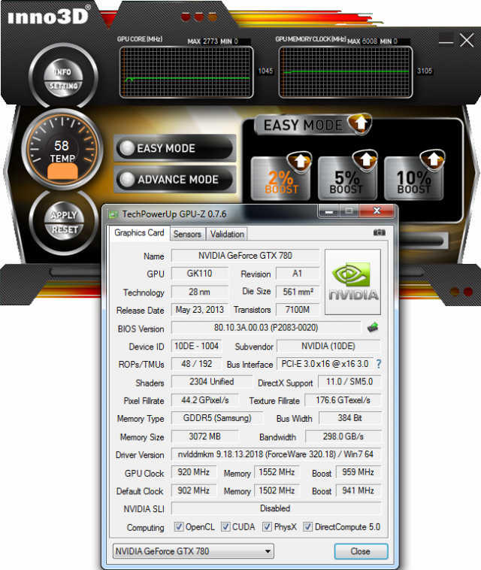Click the Name field NVIDIA GeForce GTX 780
The height and width of the screenshot is (570, 481).
245,256
